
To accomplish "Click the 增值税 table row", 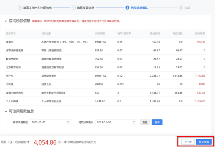I will pos(106,42).
